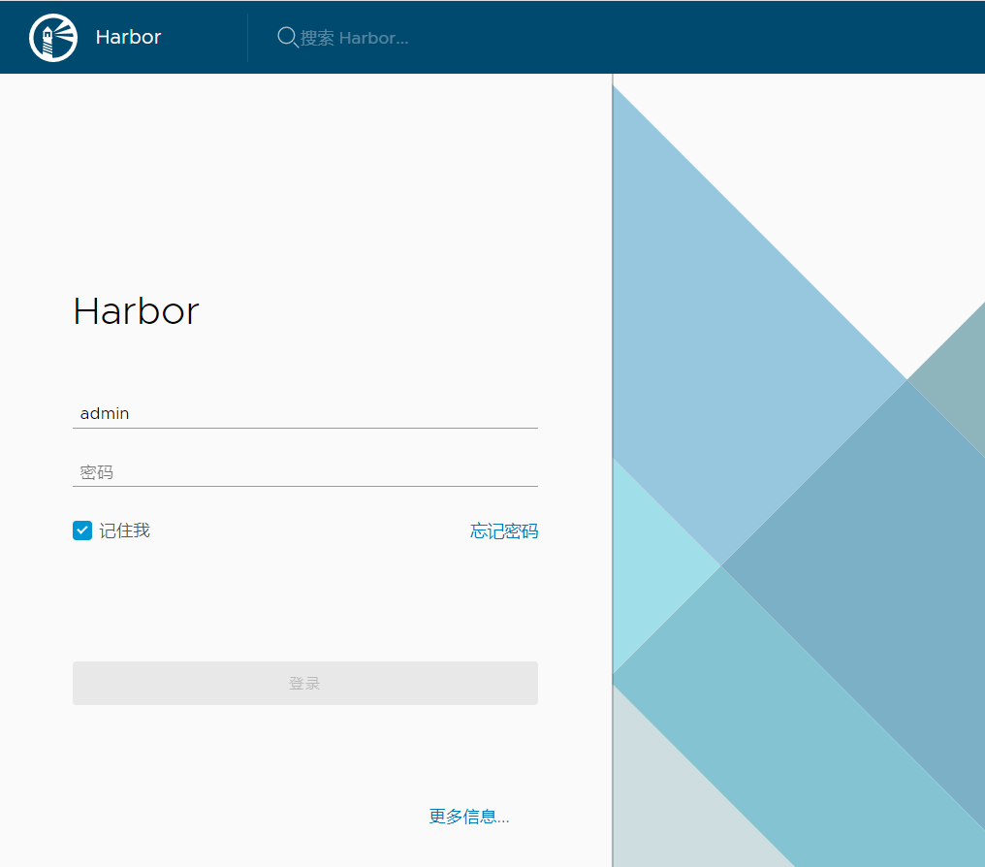The image size is (985, 867).
Task: Click the 登录 login button
Action: coord(305,683)
